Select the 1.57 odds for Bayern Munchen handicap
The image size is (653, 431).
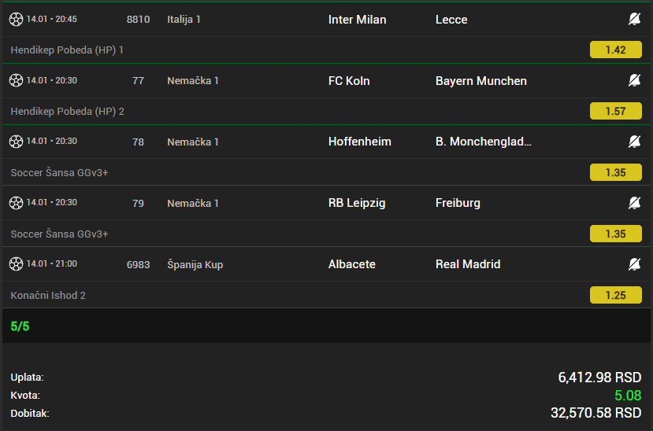[615, 111]
